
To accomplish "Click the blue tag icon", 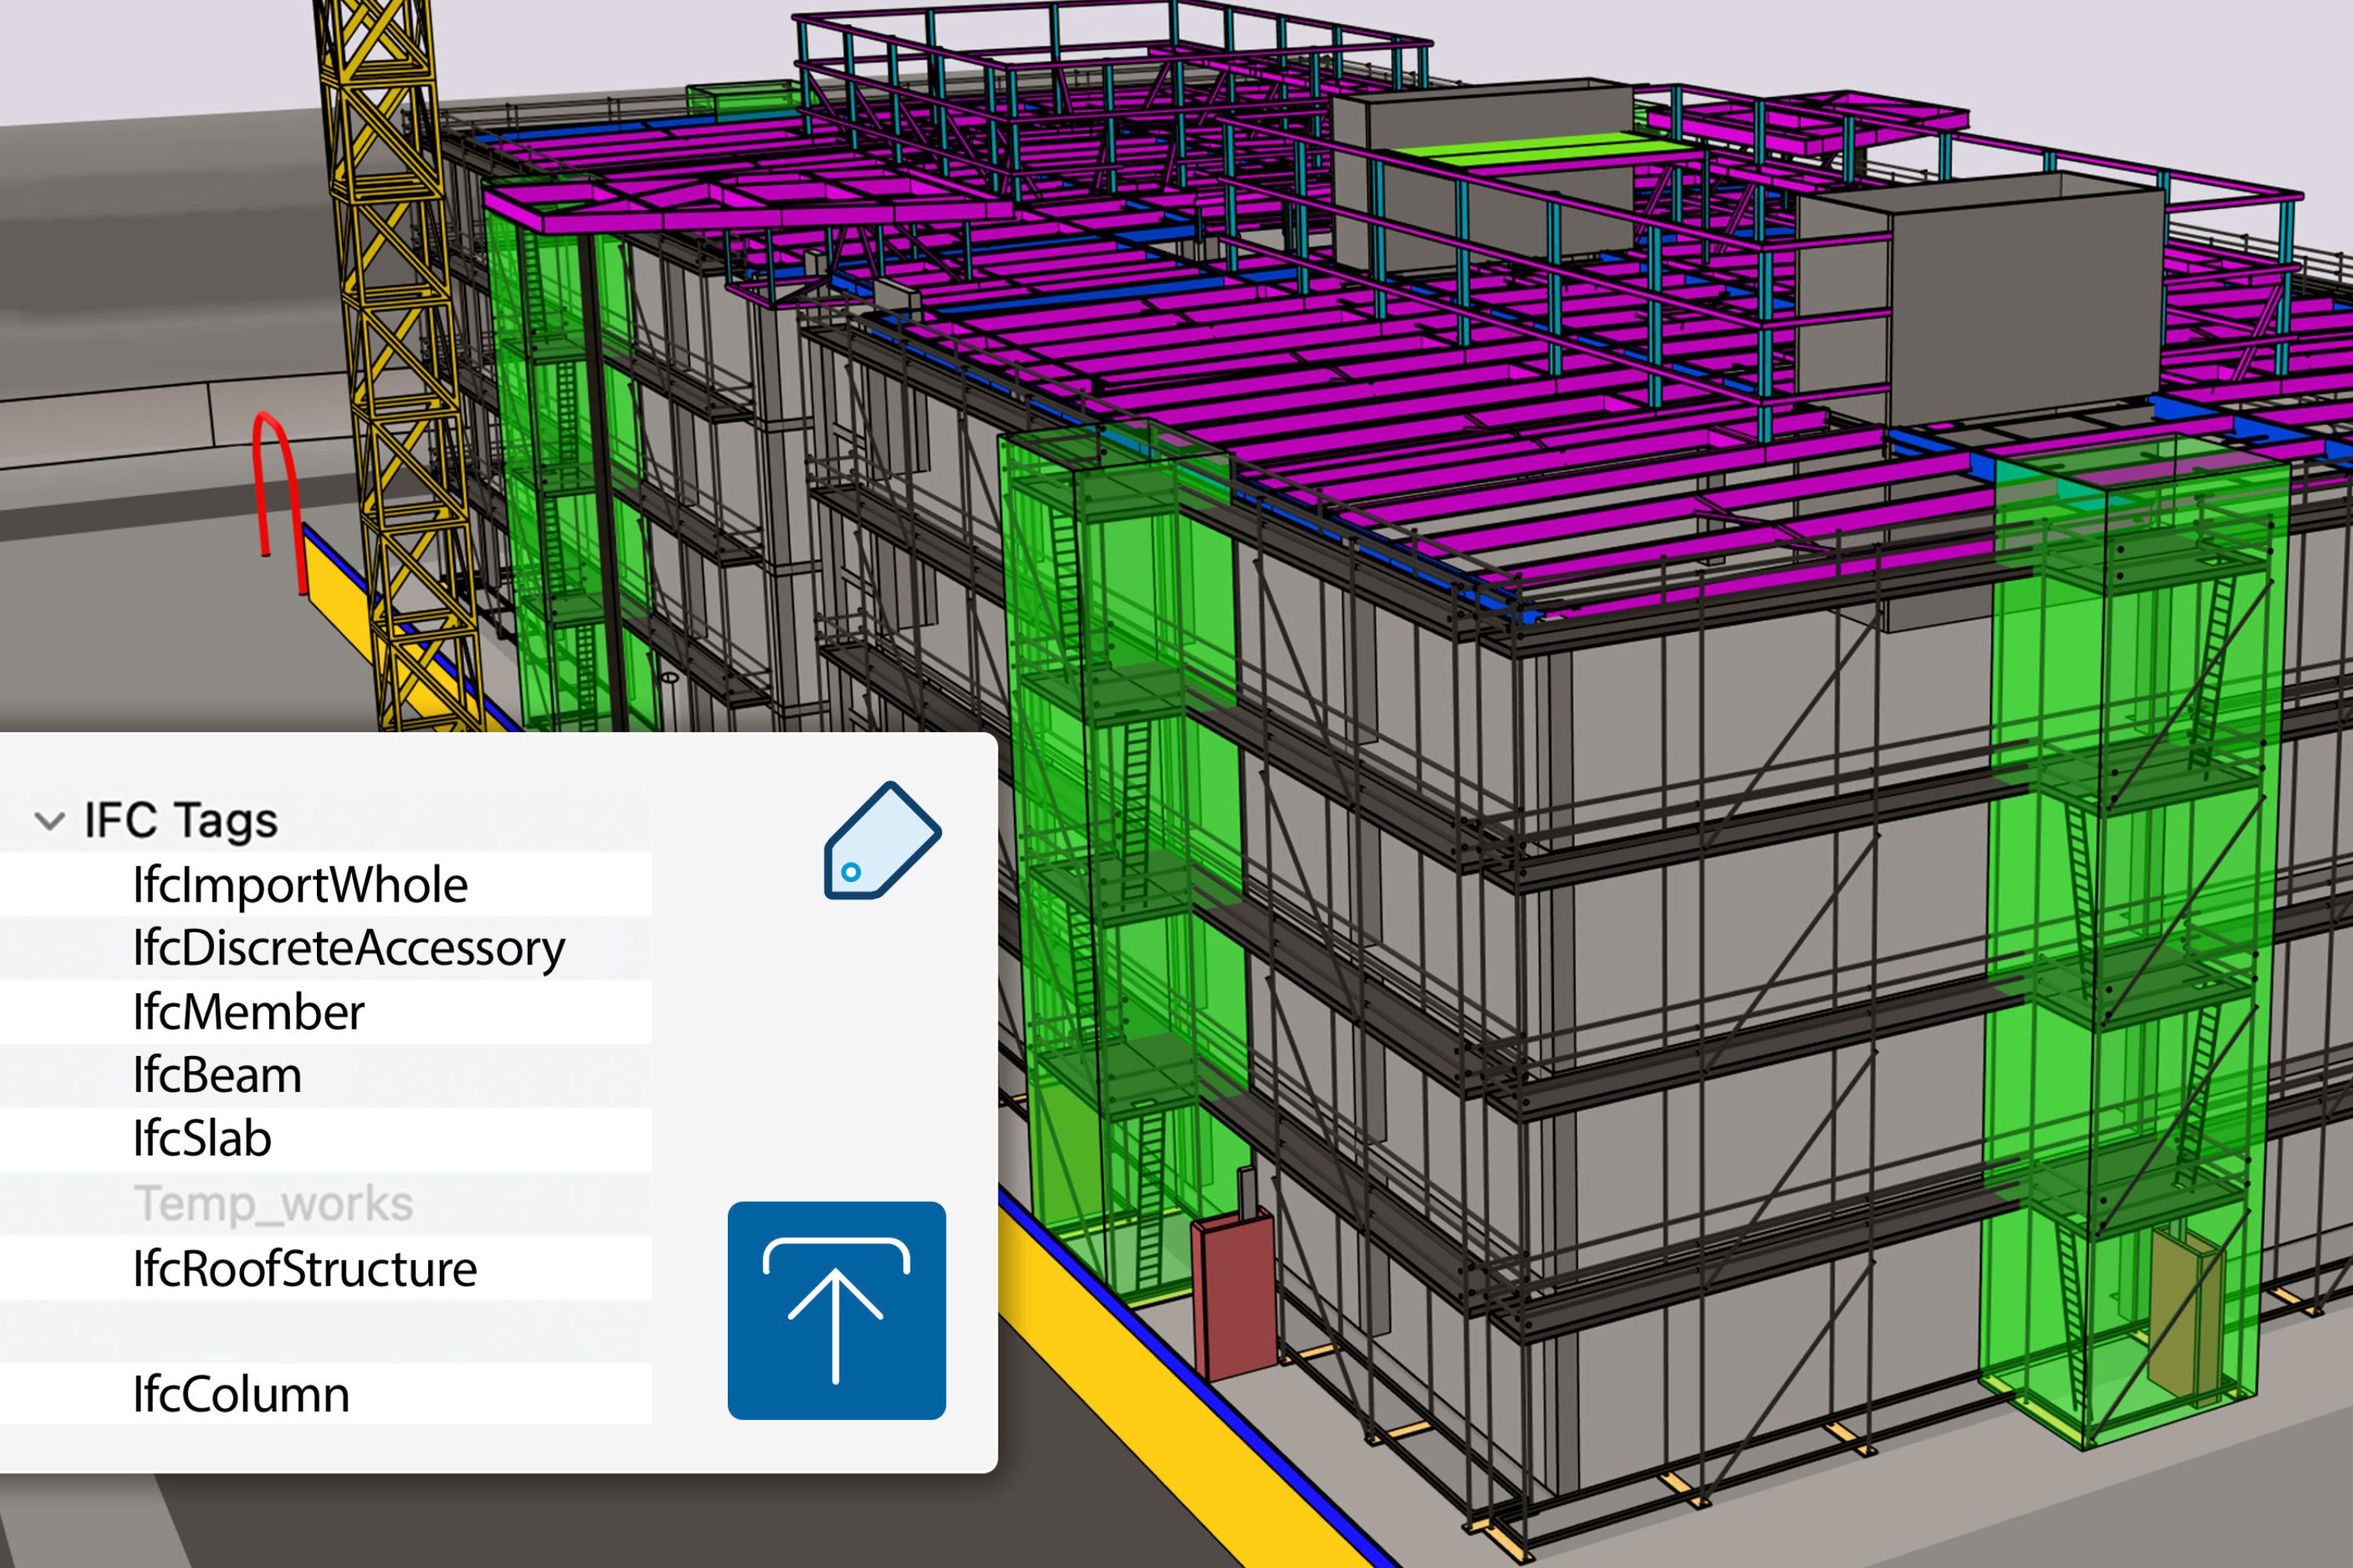I will click(x=882, y=841).
